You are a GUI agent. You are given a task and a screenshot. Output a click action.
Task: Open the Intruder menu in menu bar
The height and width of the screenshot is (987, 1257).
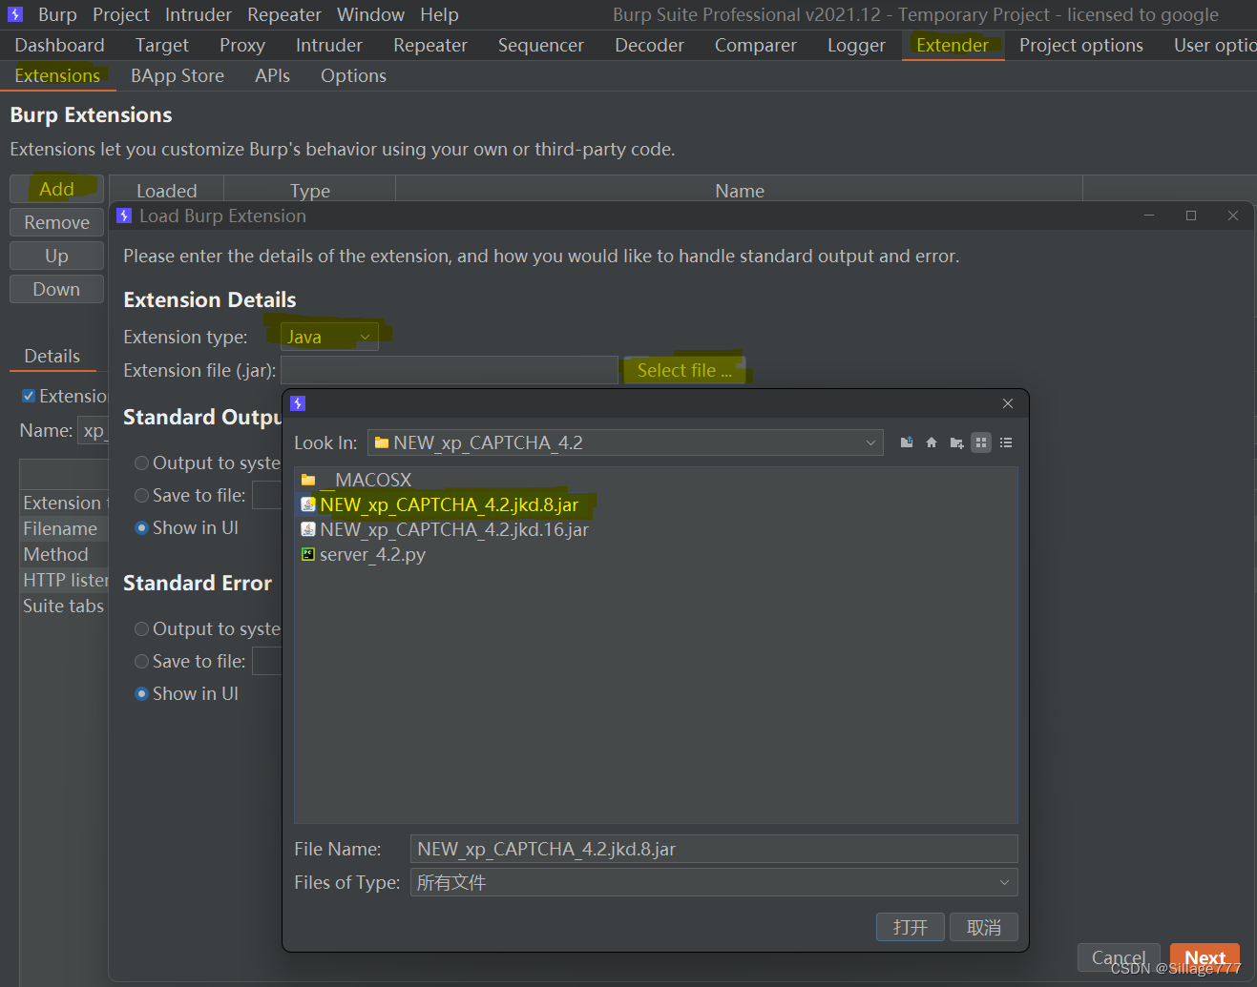pos(199,14)
